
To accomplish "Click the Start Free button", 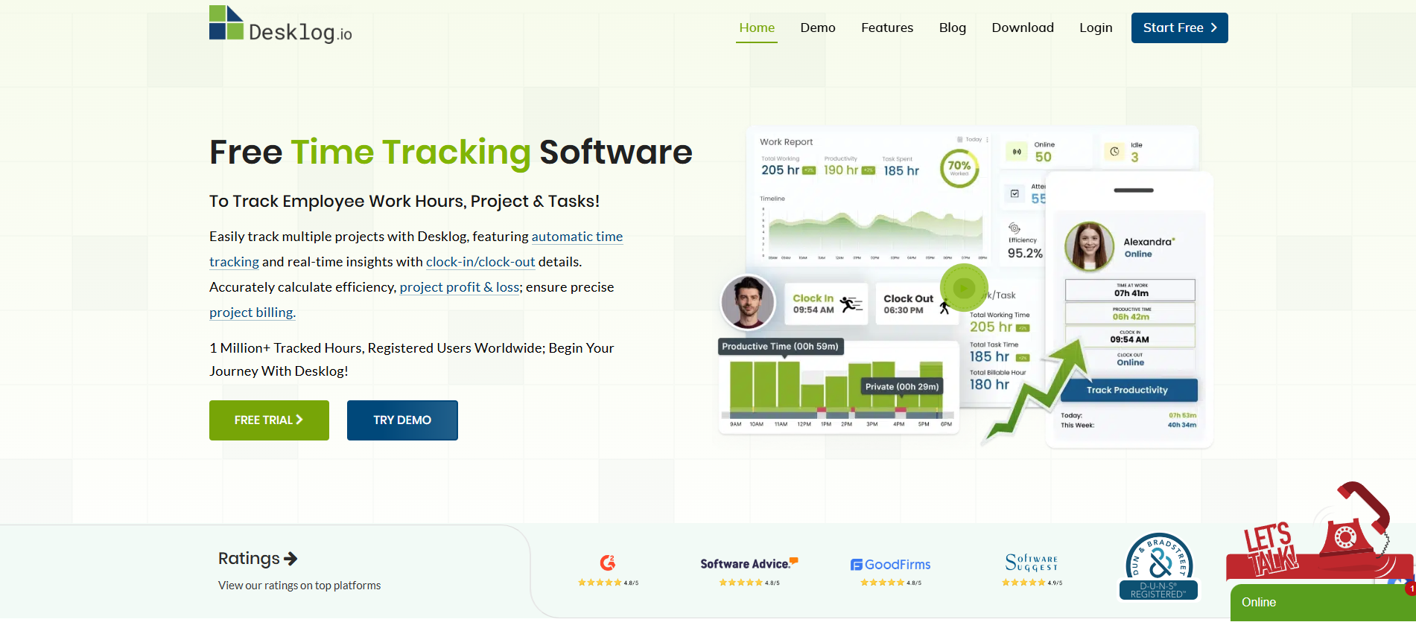I will (1180, 28).
